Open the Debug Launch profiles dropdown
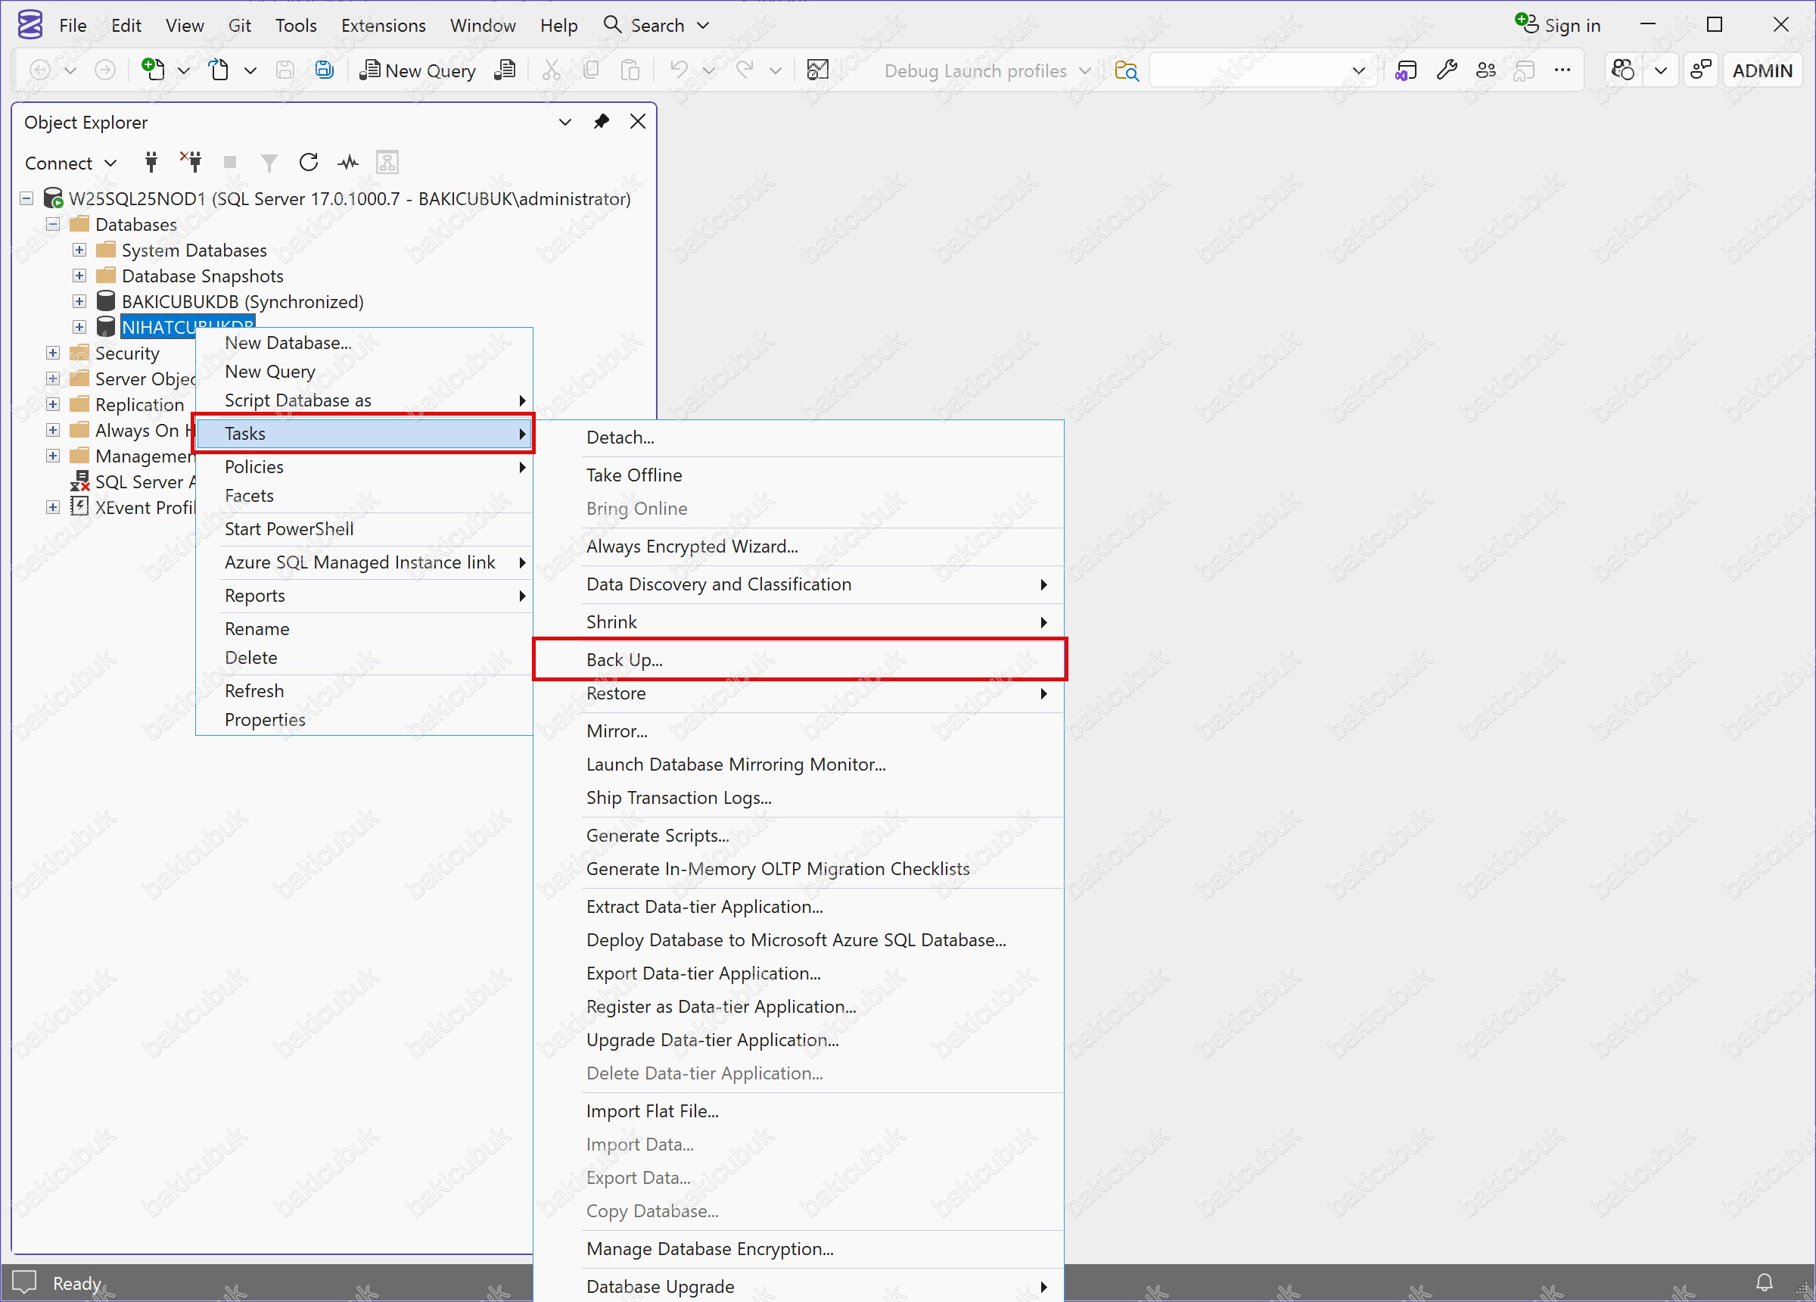The image size is (1816, 1302). (987, 70)
